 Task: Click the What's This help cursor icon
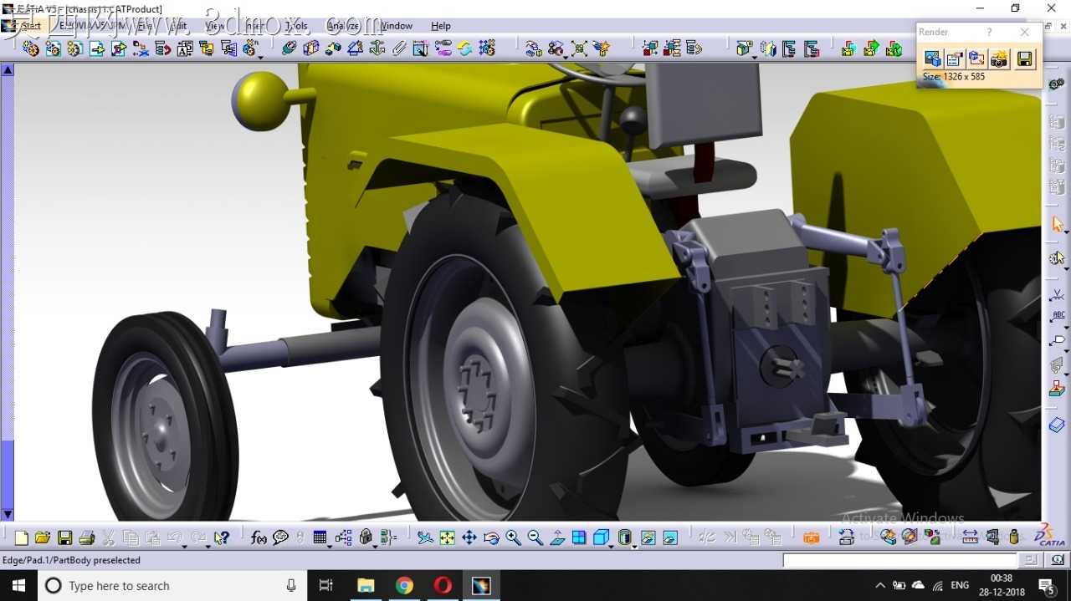221,537
